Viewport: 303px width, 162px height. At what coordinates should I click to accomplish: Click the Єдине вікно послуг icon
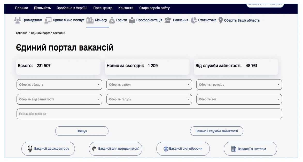(48, 20)
